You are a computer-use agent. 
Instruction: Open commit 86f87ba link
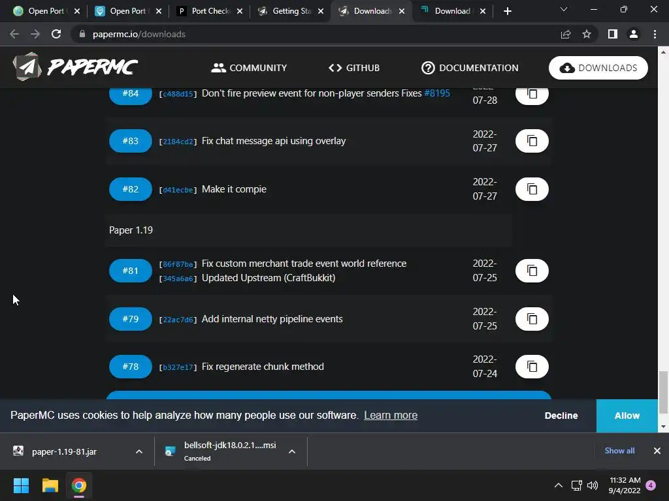point(178,265)
